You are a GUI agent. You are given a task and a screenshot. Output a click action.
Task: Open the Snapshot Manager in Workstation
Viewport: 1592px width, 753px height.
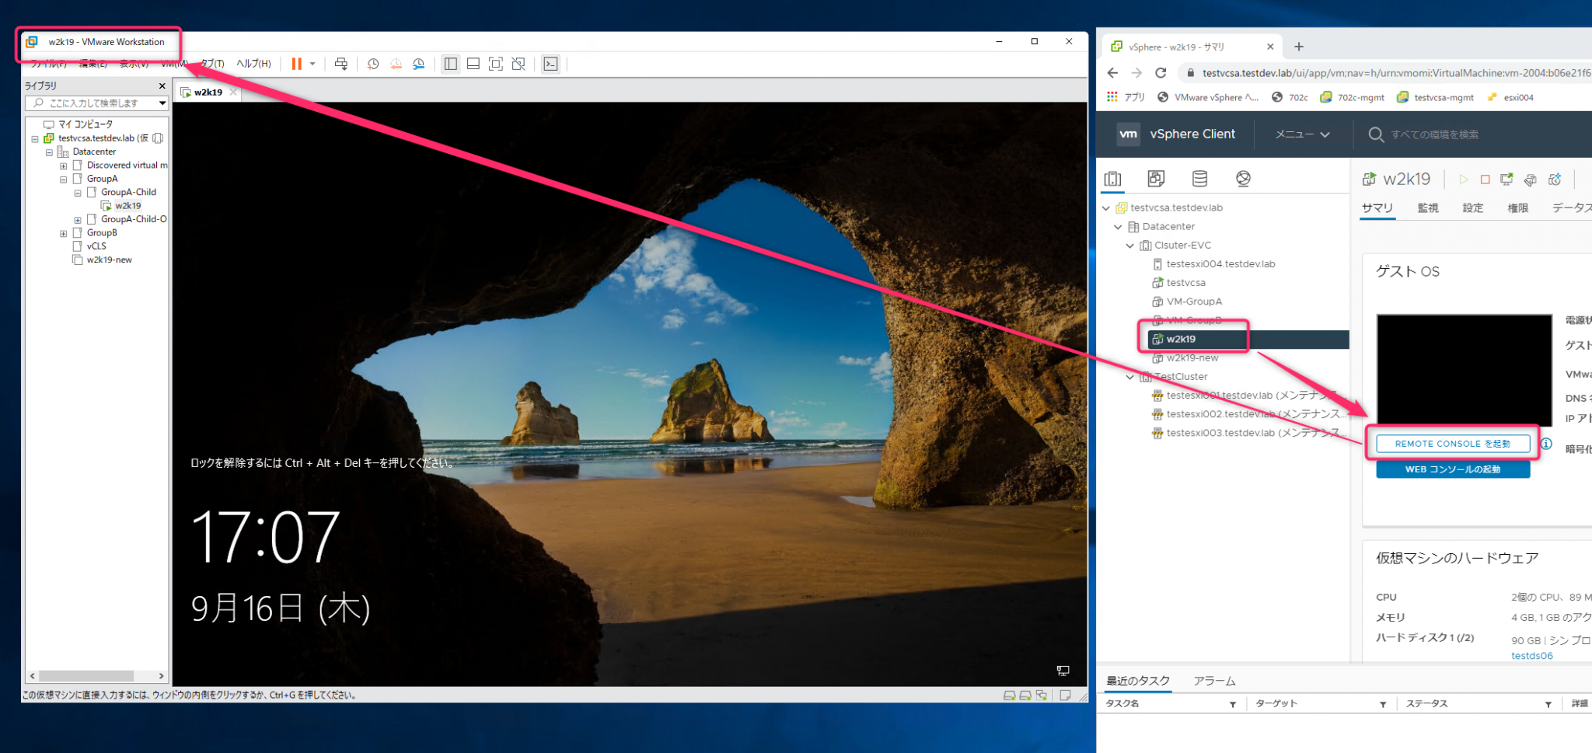point(419,64)
